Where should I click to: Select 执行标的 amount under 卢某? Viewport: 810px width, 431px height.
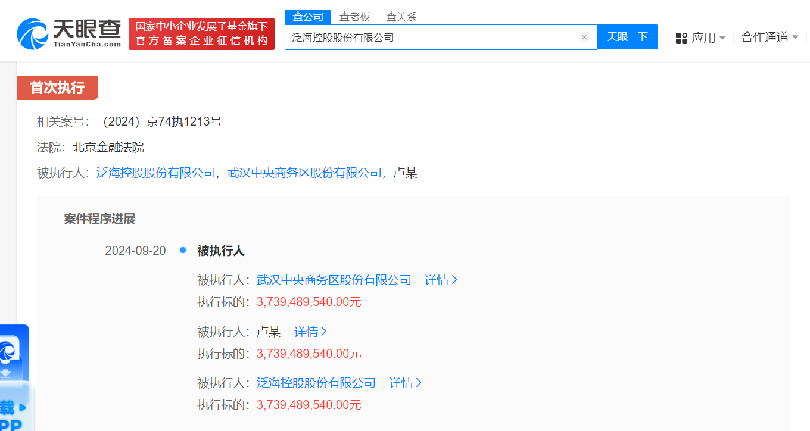[309, 354]
